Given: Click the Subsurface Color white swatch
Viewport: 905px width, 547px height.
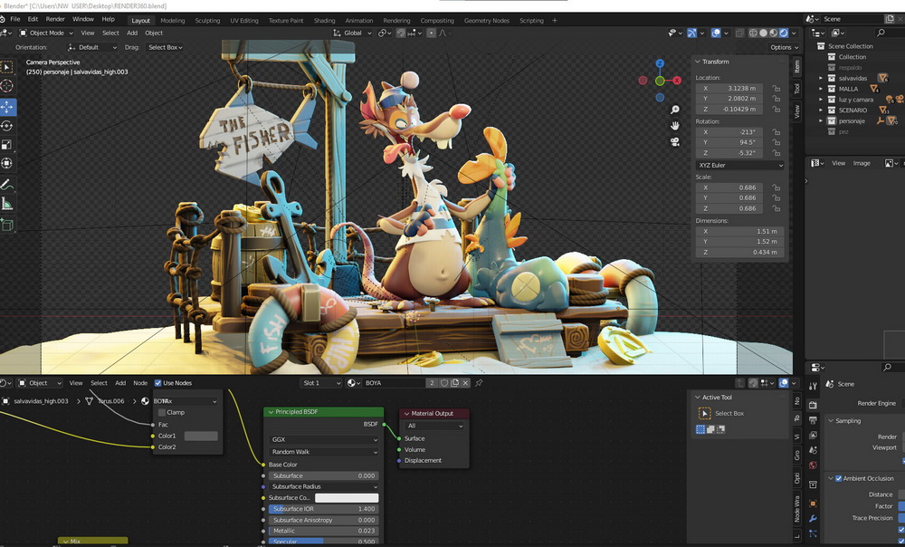Looking at the screenshot, I should (347, 498).
